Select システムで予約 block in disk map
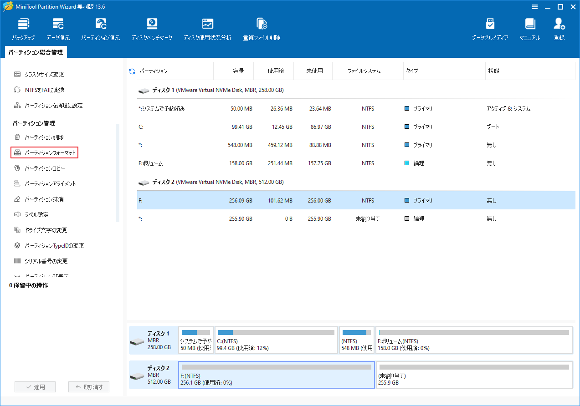Screen dimensions: 580x406 pos(196,340)
